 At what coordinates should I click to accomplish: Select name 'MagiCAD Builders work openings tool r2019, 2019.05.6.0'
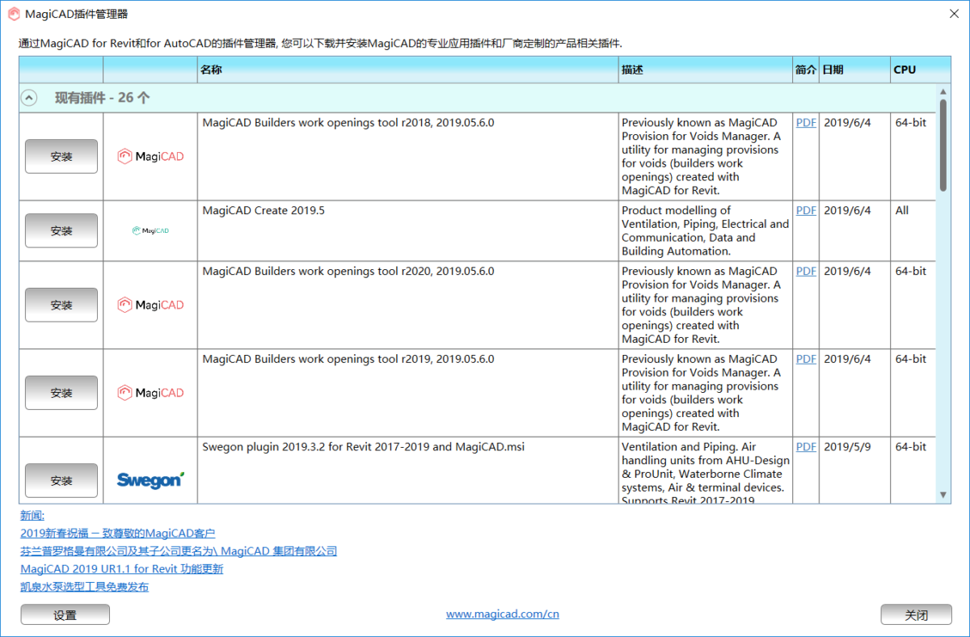[348, 359]
